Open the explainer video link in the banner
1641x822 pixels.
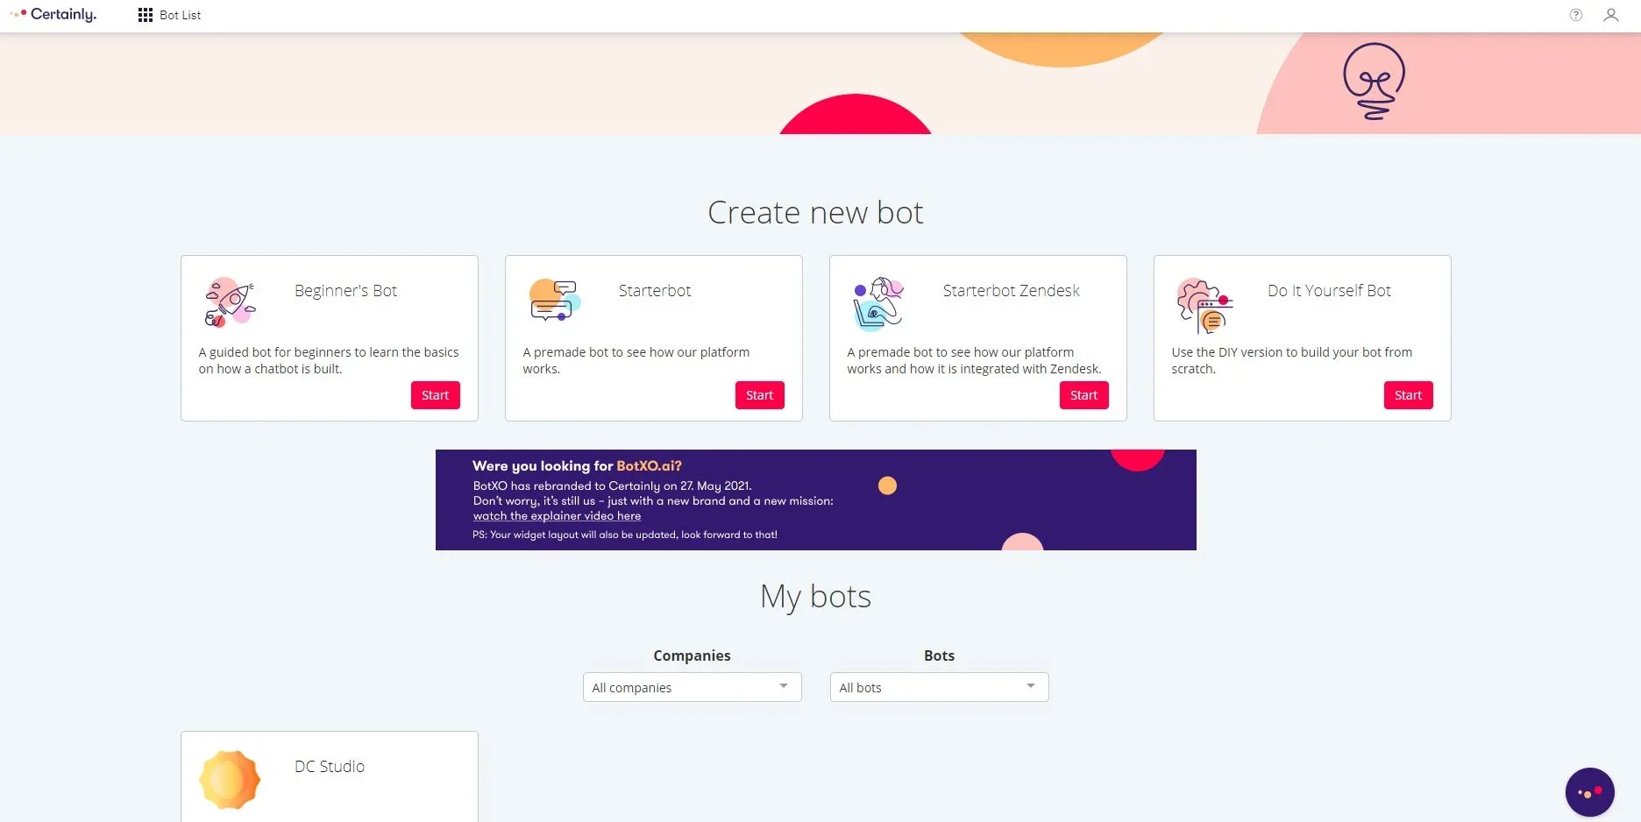[x=557, y=516]
